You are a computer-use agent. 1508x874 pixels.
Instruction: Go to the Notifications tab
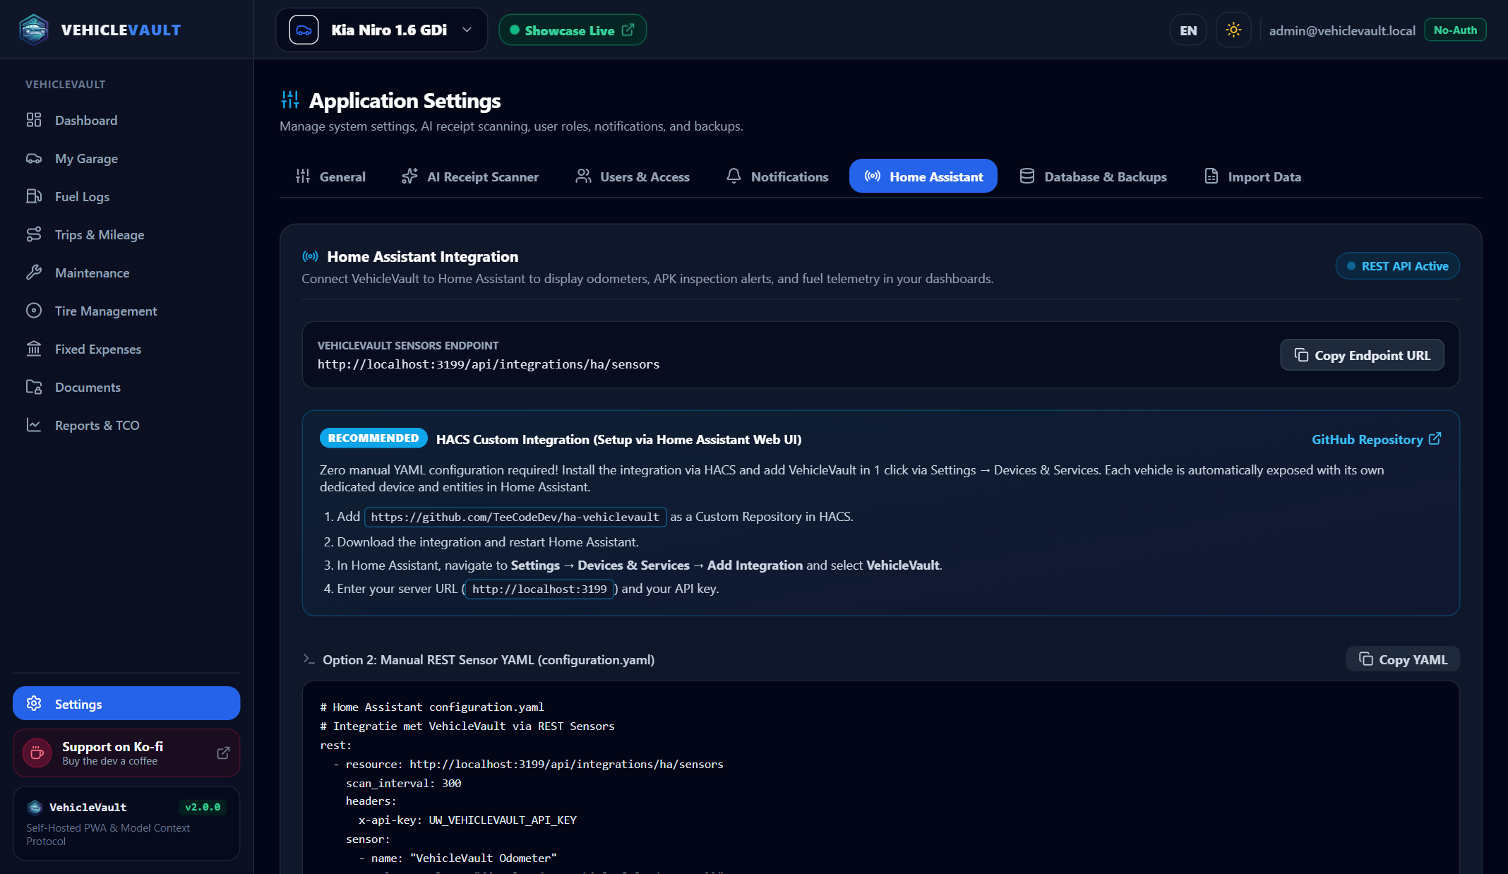pos(777,176)
